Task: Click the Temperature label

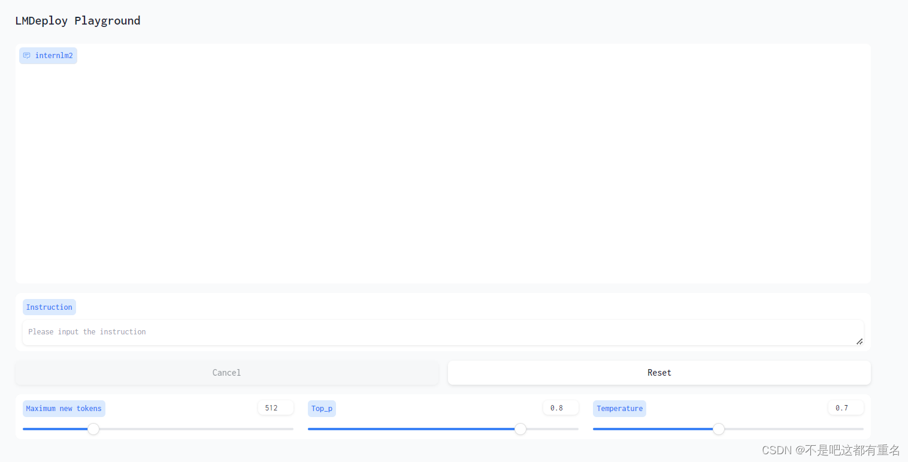Action: point(619,409)
